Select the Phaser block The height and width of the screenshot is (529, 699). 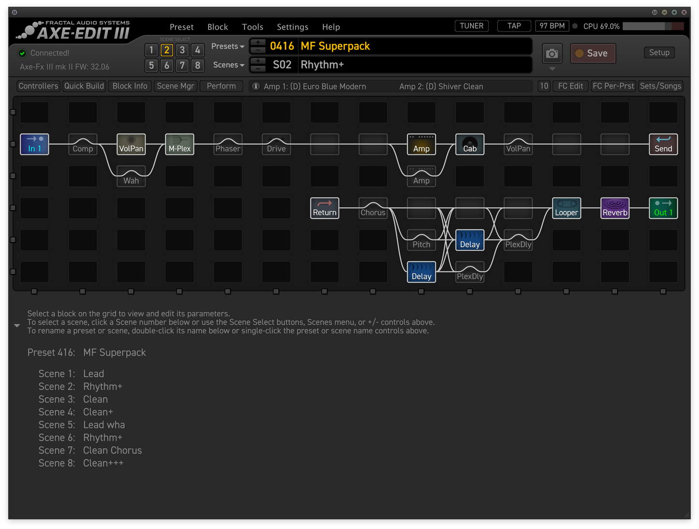pos(228,144)
